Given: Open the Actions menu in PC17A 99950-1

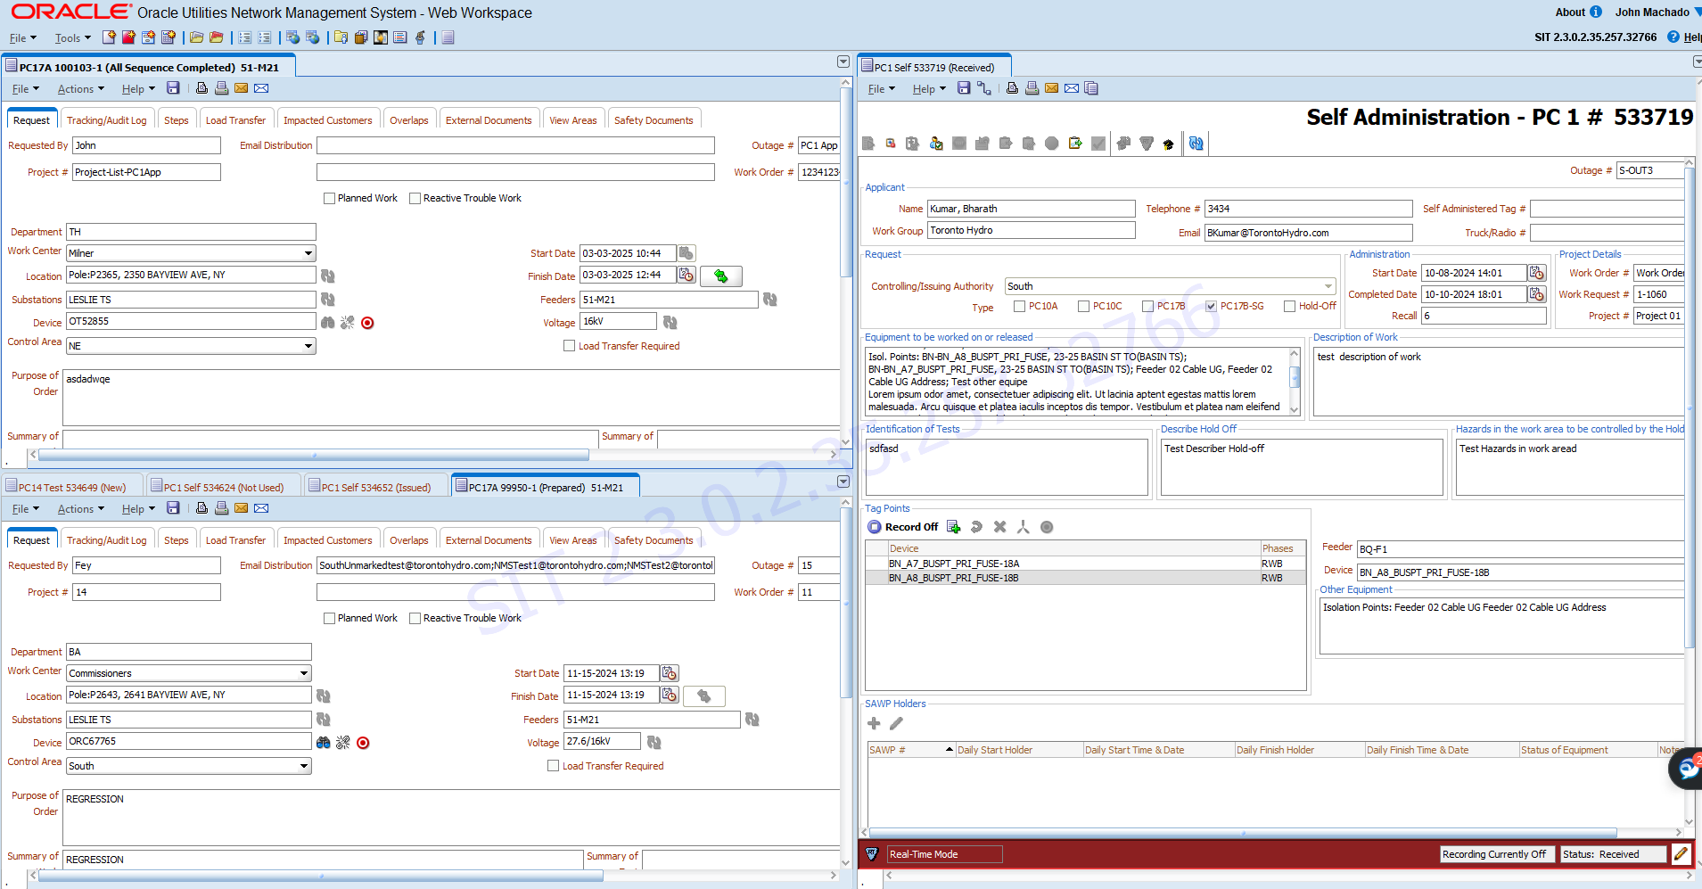Looking at the screenshot, I should [79, 508].
